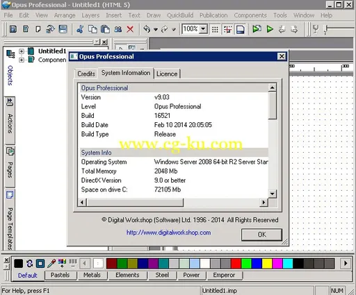Screen dimensions: 356x295
Task: Switch to the Credits tab
Action: point(86,74)
